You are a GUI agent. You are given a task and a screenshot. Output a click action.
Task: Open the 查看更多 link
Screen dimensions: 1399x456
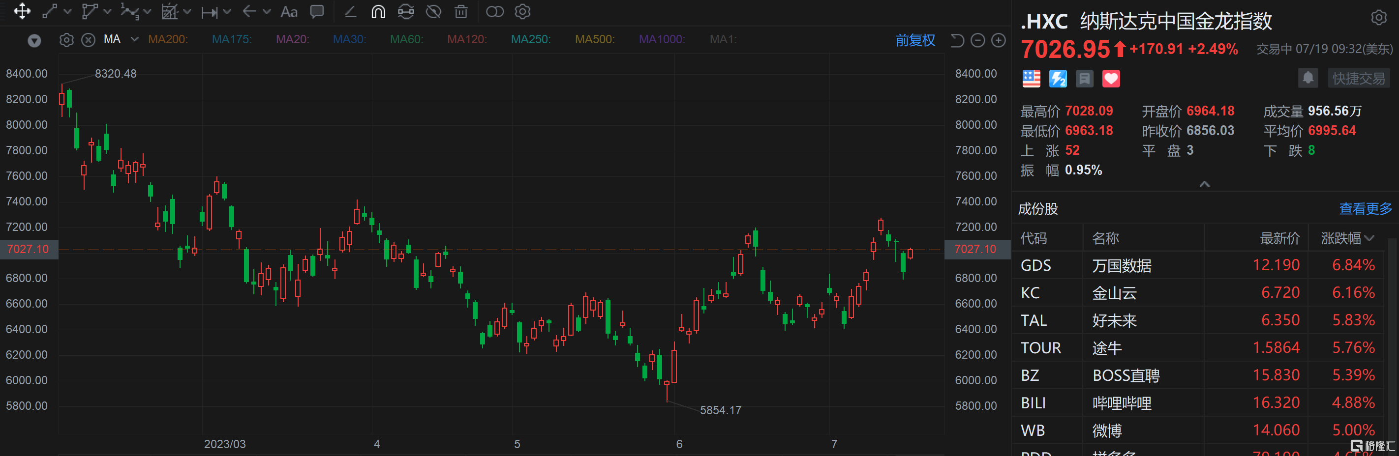coord(1365,209)
